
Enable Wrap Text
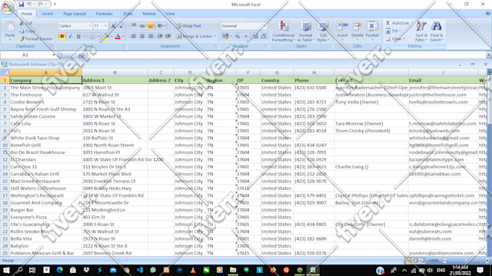click(189, 26)
